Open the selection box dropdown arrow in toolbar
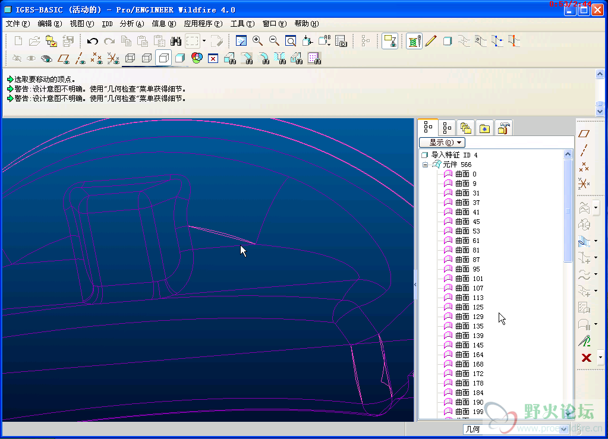 [204, 41]
